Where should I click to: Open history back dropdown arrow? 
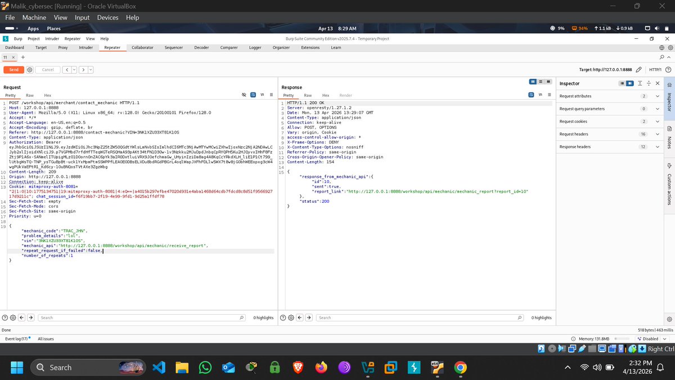click(73, 70)
